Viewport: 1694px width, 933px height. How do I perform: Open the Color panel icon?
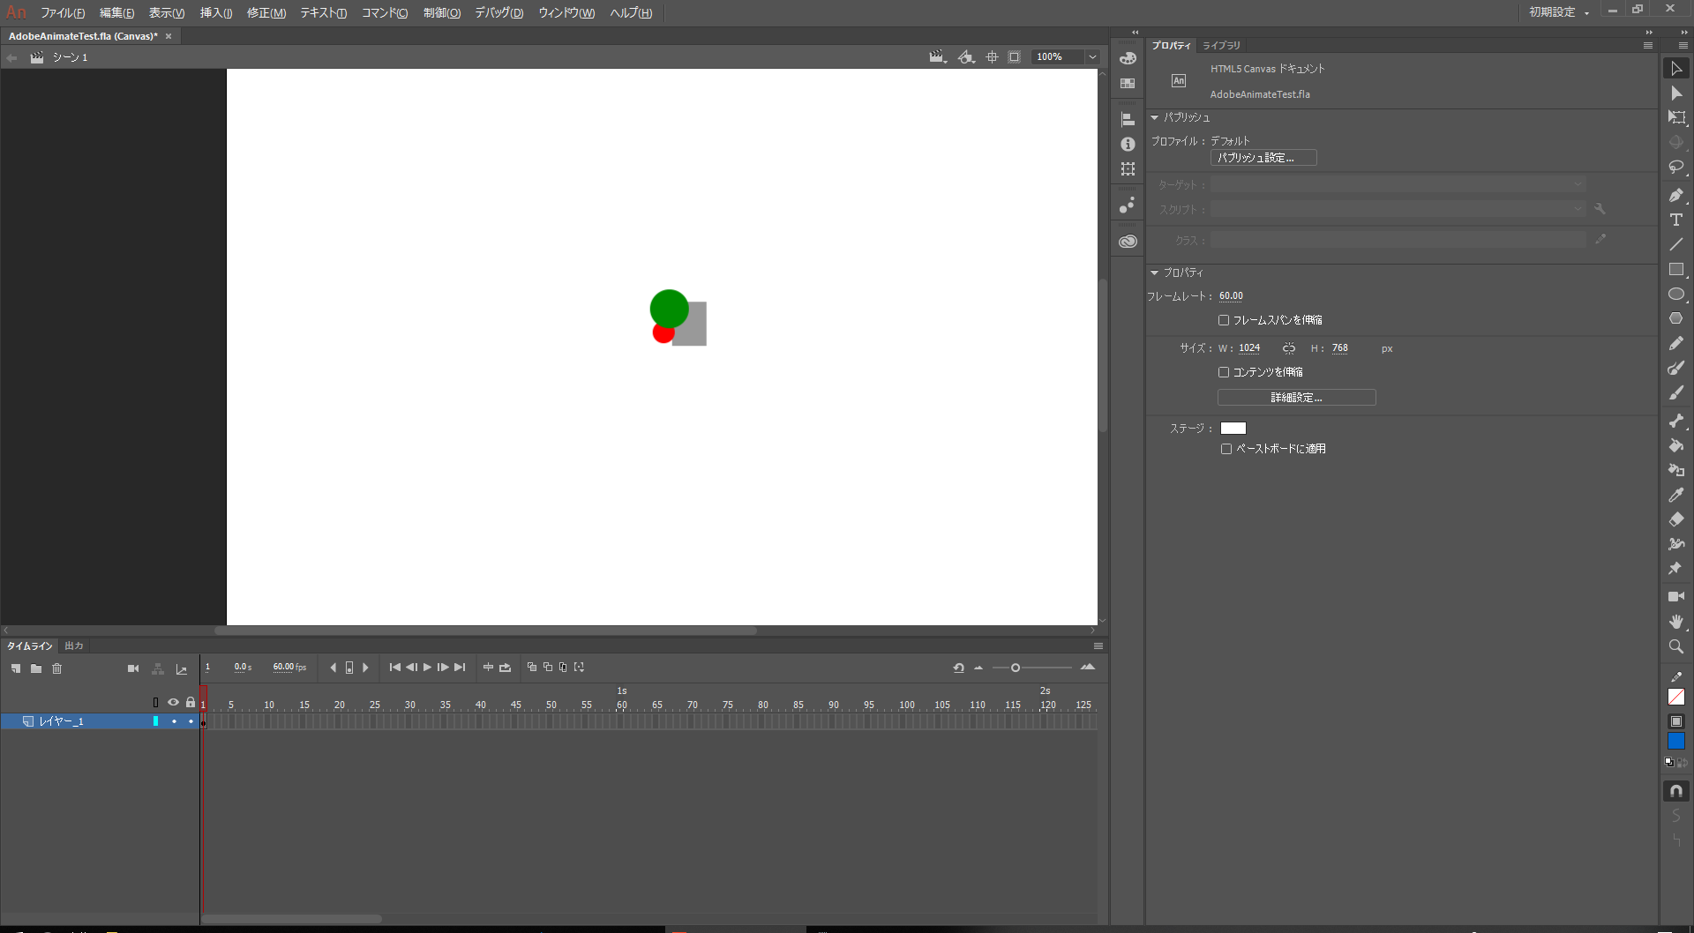click(x=1128, y=58)
